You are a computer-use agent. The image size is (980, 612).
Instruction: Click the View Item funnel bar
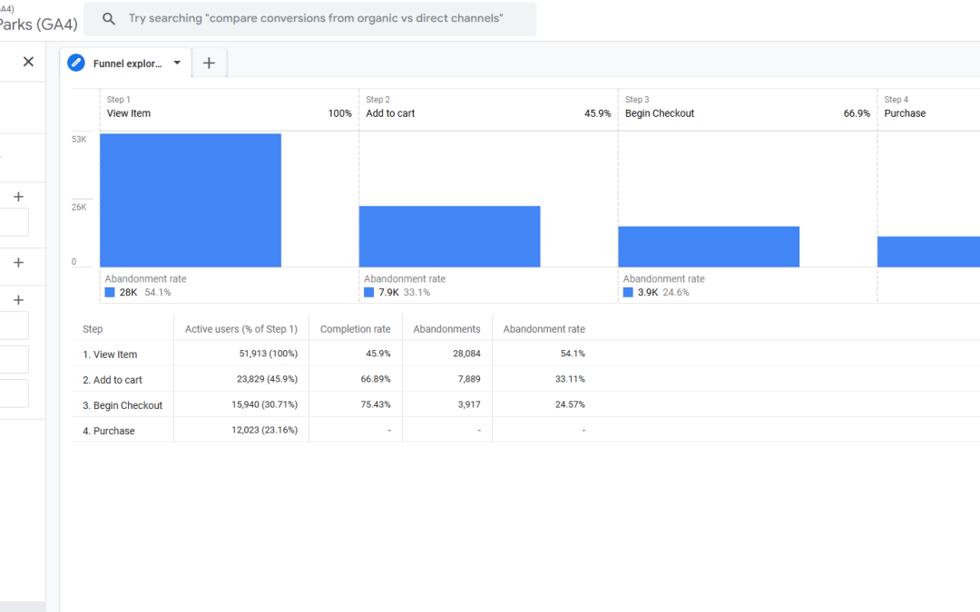click(x=191, y=200)
